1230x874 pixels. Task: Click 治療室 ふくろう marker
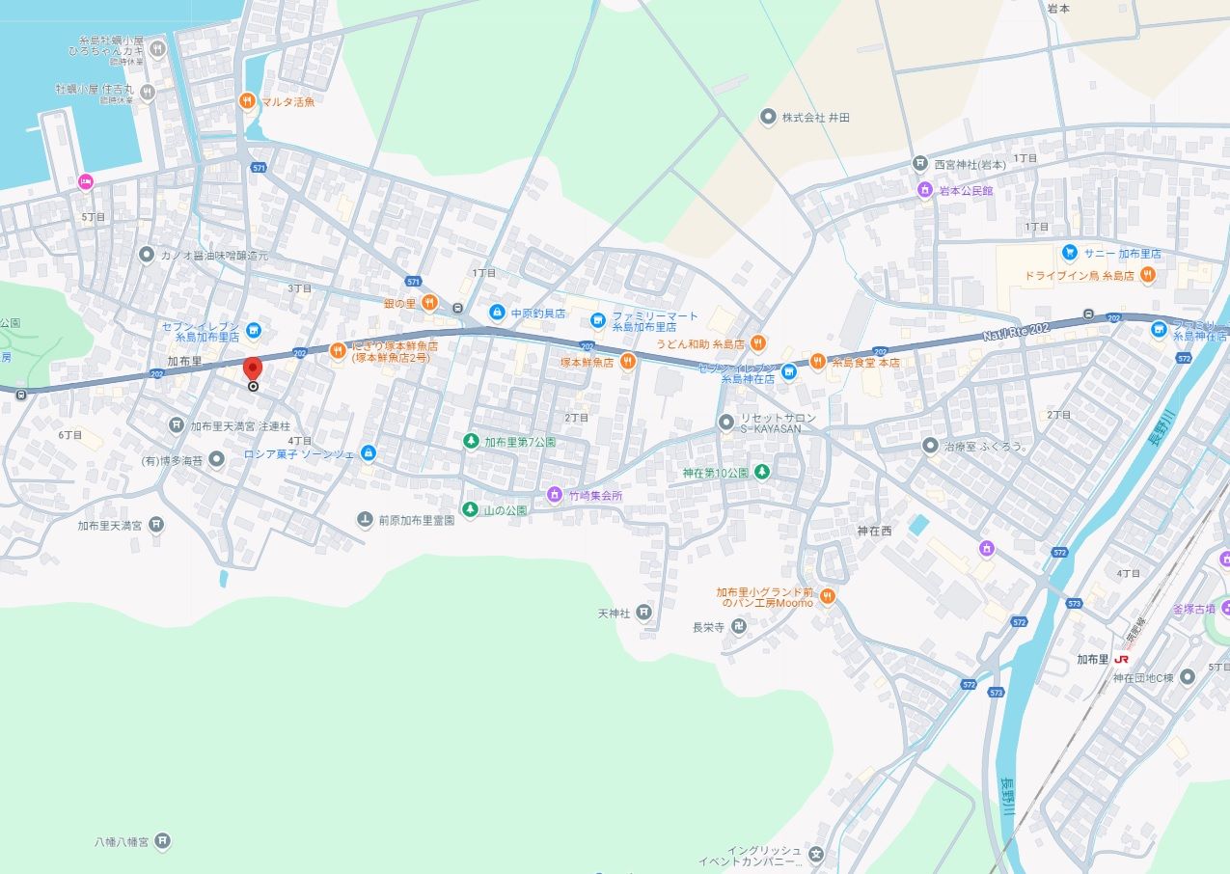click(x=930, y=446)
